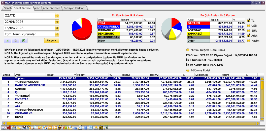Sort by the Değişim/lot column header

(x=208, y=75)
